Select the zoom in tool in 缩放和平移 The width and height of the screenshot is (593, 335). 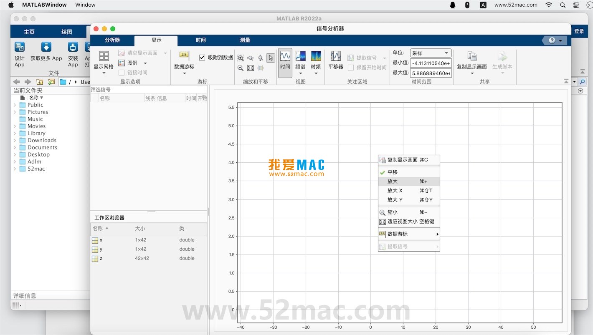coord(241,58)
